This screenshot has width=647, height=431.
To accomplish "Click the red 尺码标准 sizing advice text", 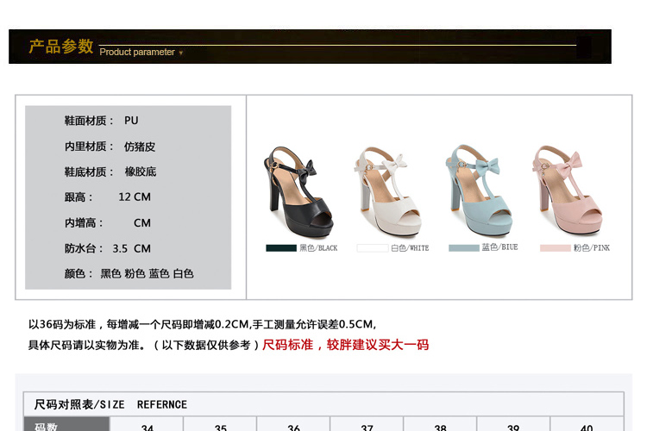I will pos(345,345).
